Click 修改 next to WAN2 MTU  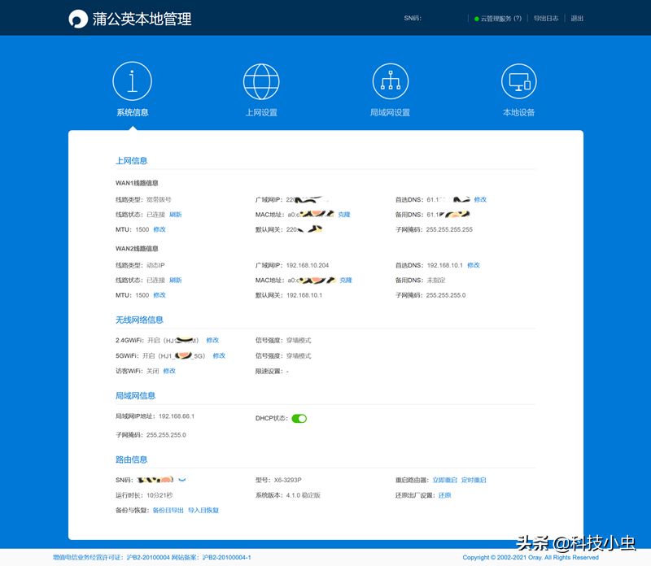coord(159,295)
